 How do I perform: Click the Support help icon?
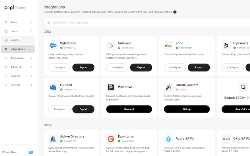6,76
